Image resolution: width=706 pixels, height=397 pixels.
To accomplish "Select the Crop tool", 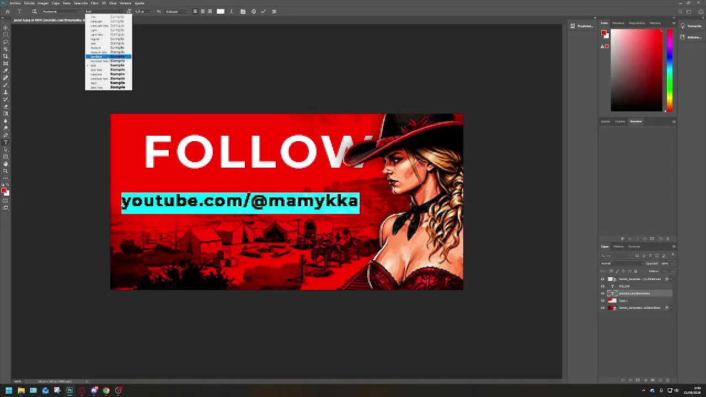I will [x=6, y=56].
